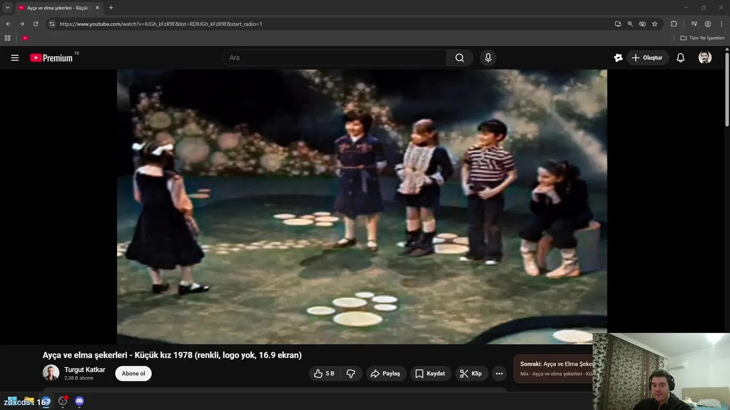Open the YouTube hamburger guide menu

15,58
